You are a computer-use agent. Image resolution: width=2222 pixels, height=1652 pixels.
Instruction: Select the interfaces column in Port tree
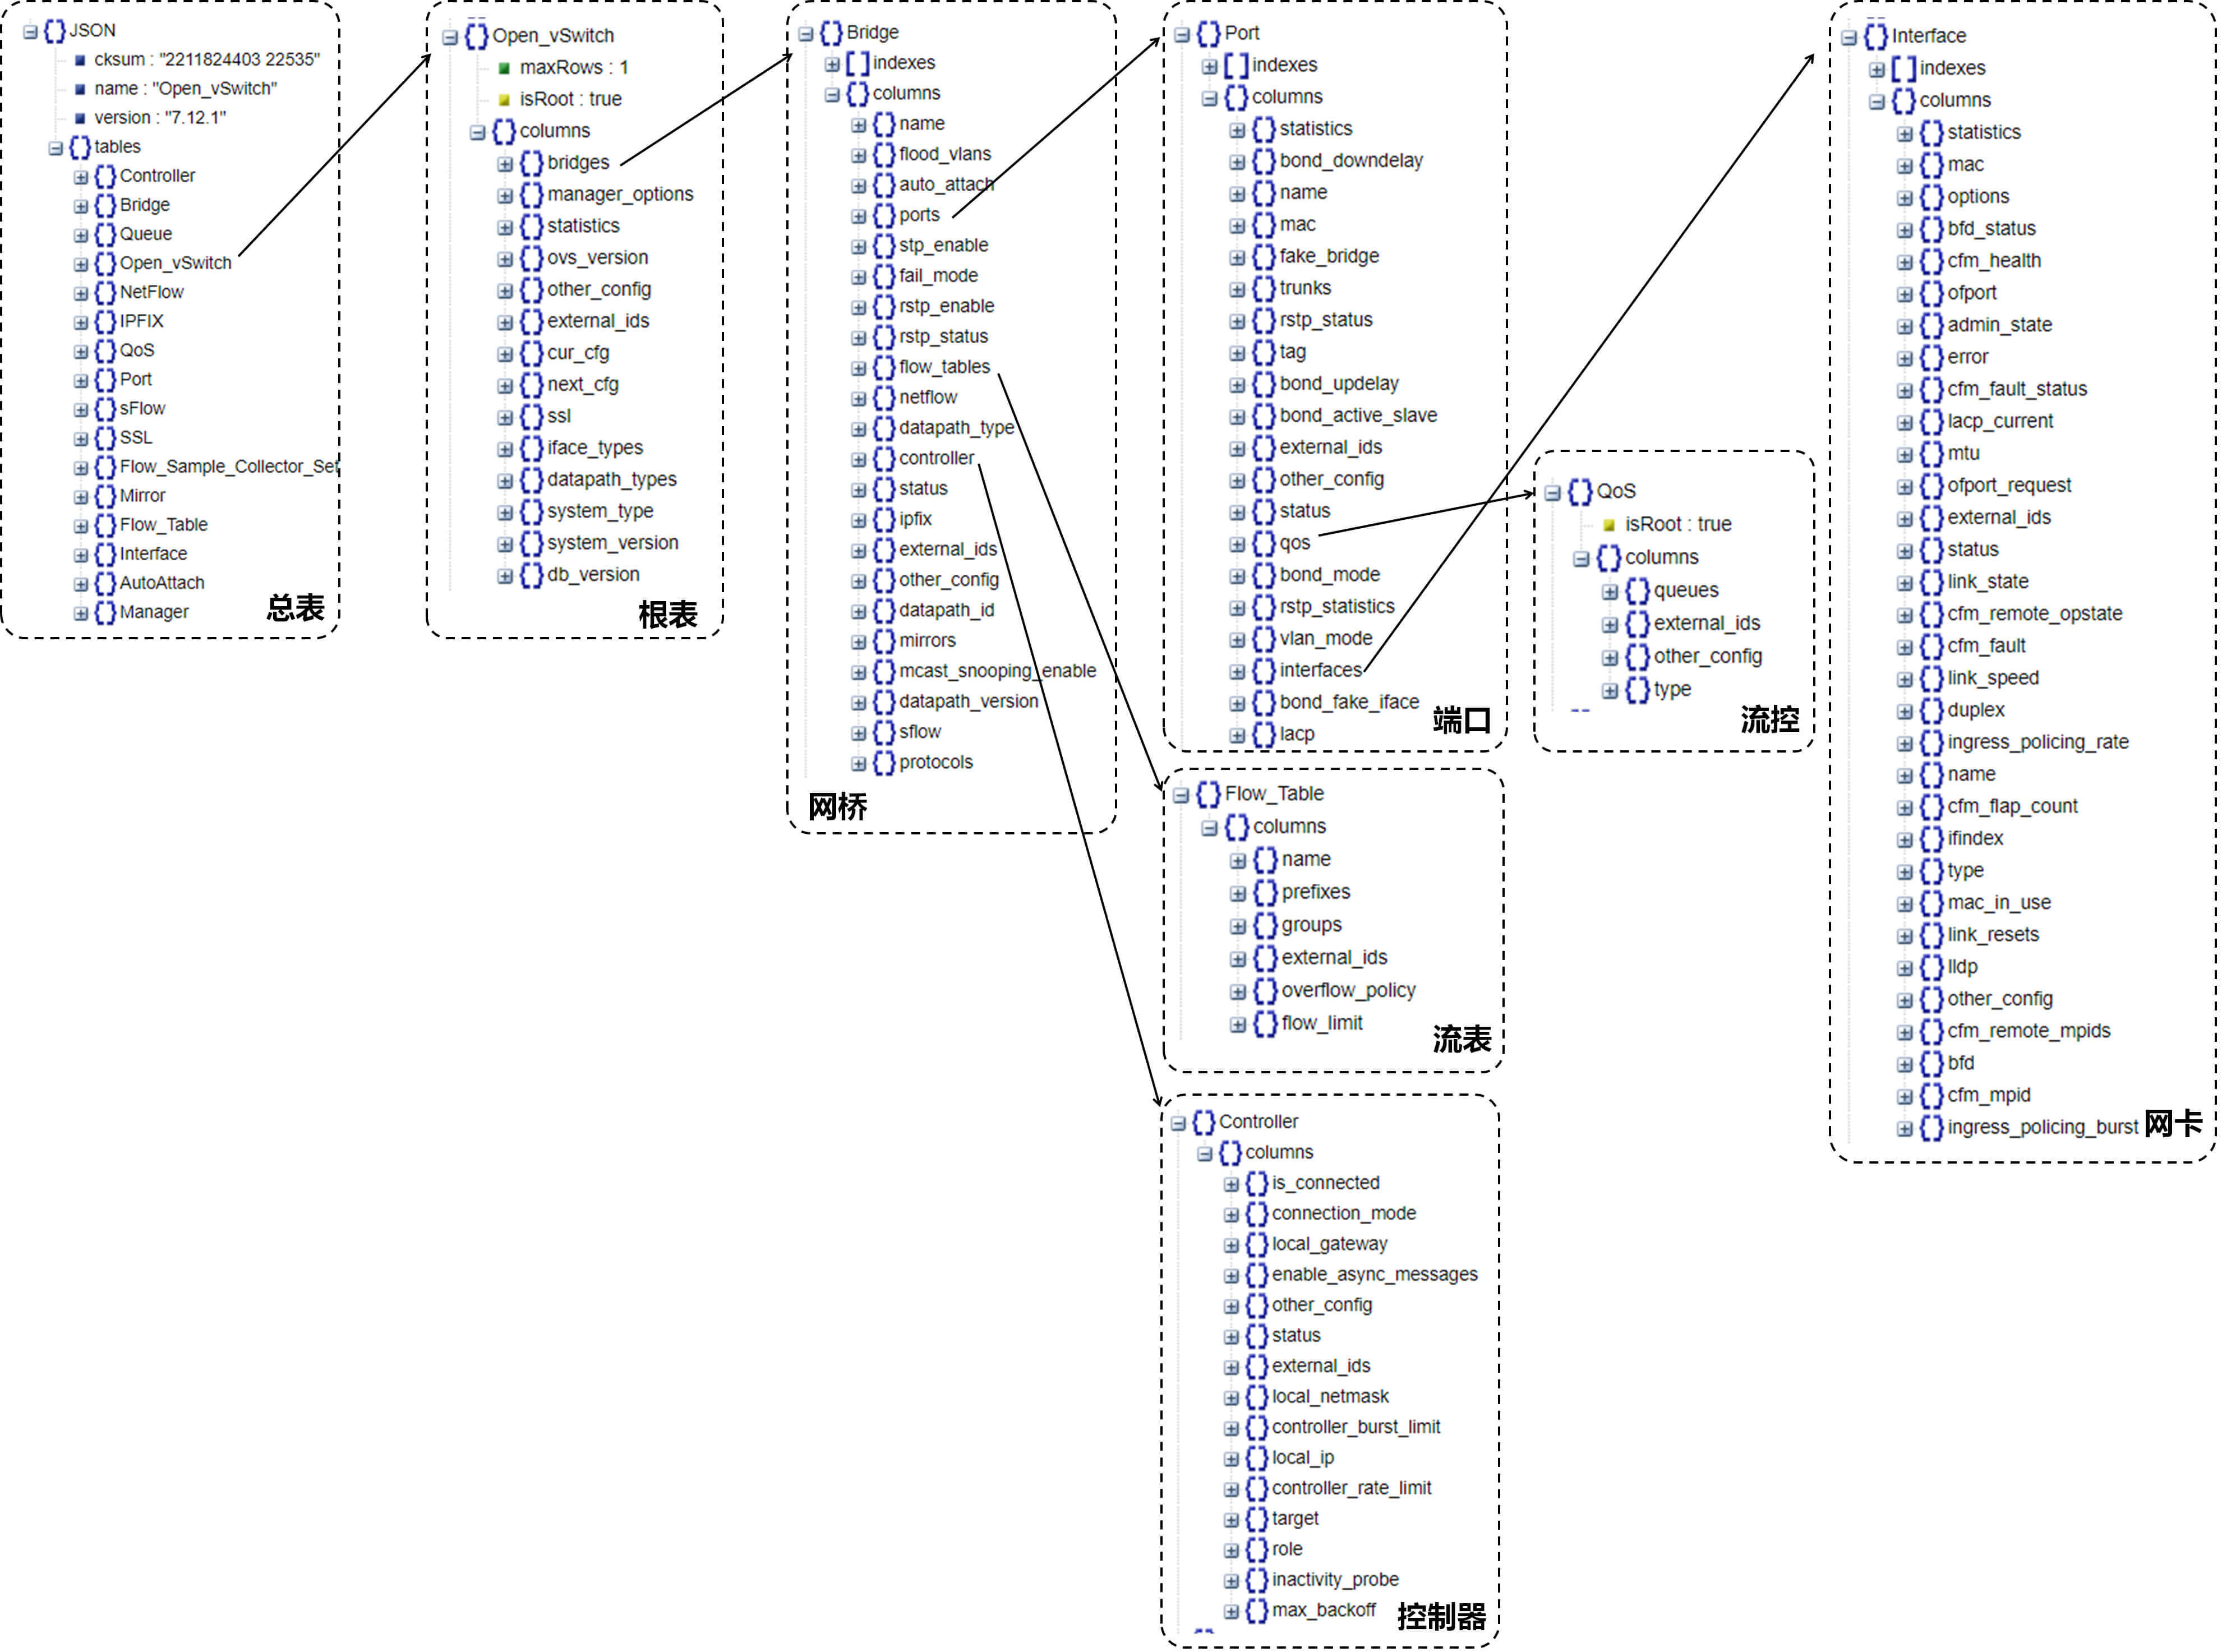(x=1320, y=670)
